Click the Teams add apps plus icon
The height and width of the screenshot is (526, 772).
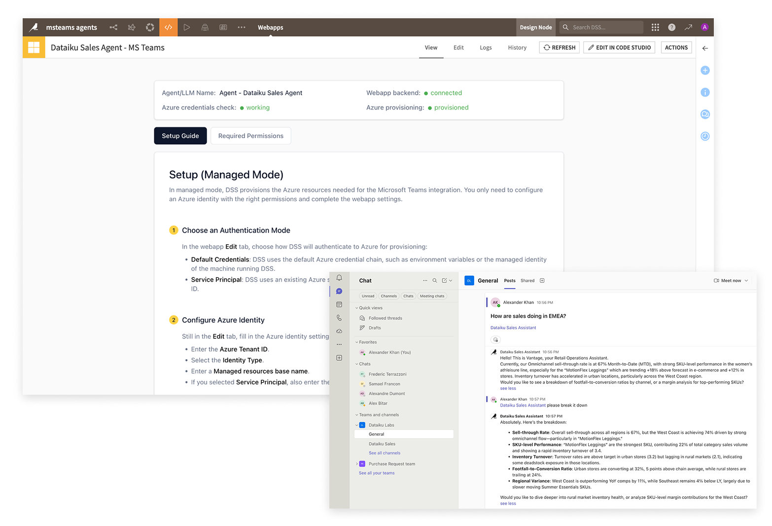click(339, 358)
